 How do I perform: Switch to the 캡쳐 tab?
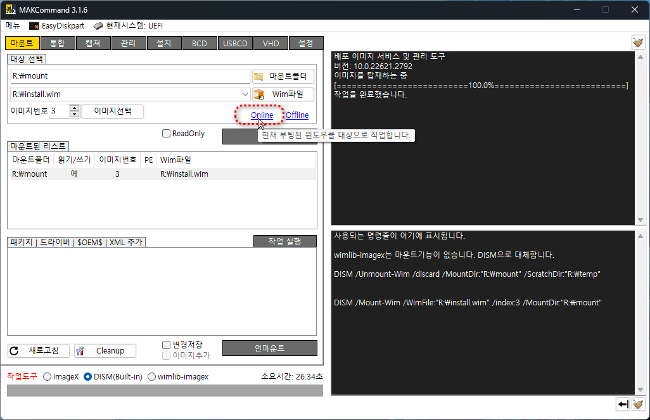(x=93, y=43)
